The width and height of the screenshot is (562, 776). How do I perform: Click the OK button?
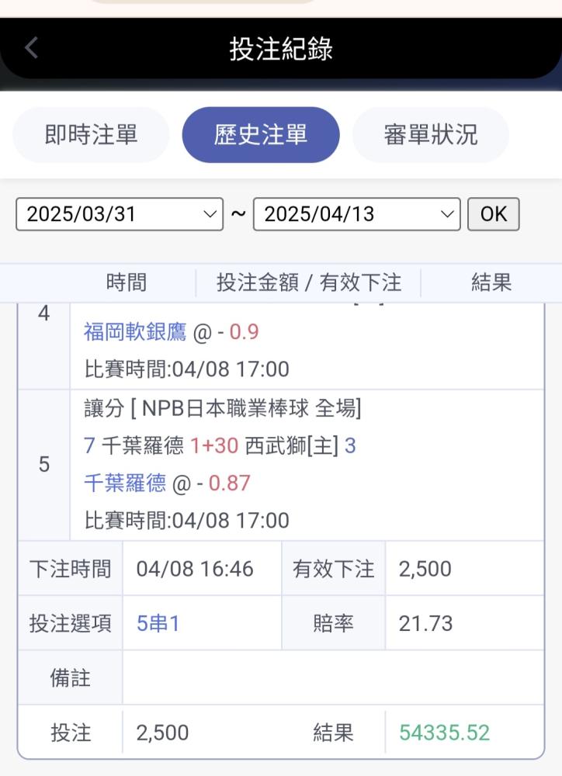point(494,214)
